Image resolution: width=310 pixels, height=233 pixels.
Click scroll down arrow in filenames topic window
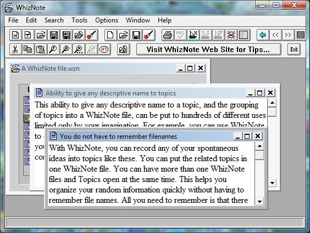[259, 201]
